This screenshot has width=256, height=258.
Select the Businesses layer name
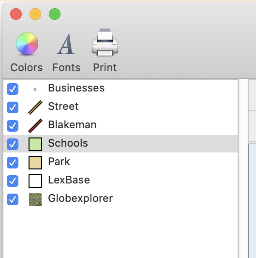[x=76, y=88]
